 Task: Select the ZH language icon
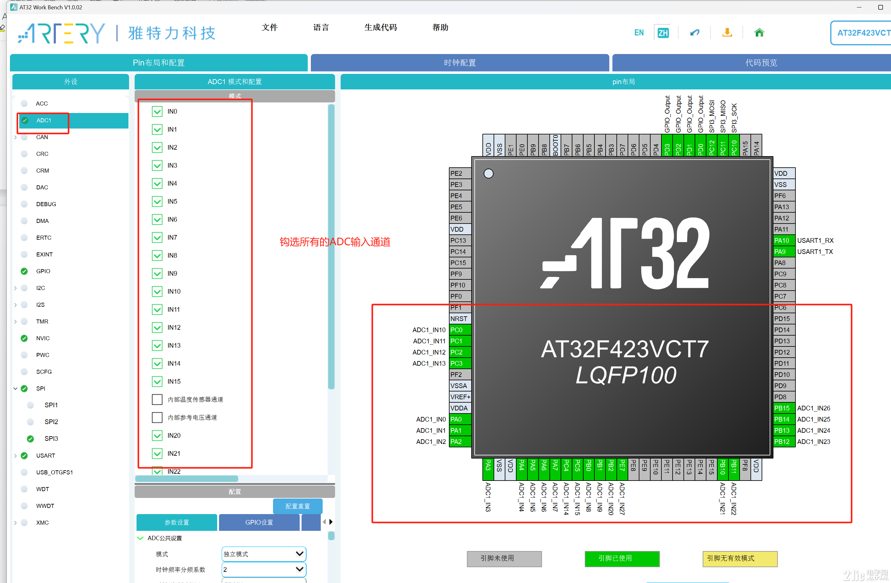tap(663, 33)
